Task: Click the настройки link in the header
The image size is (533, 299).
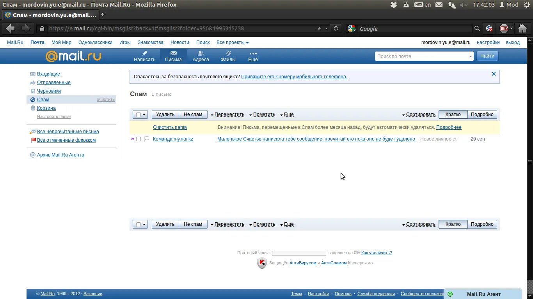Action: click(x=488, y=42)
